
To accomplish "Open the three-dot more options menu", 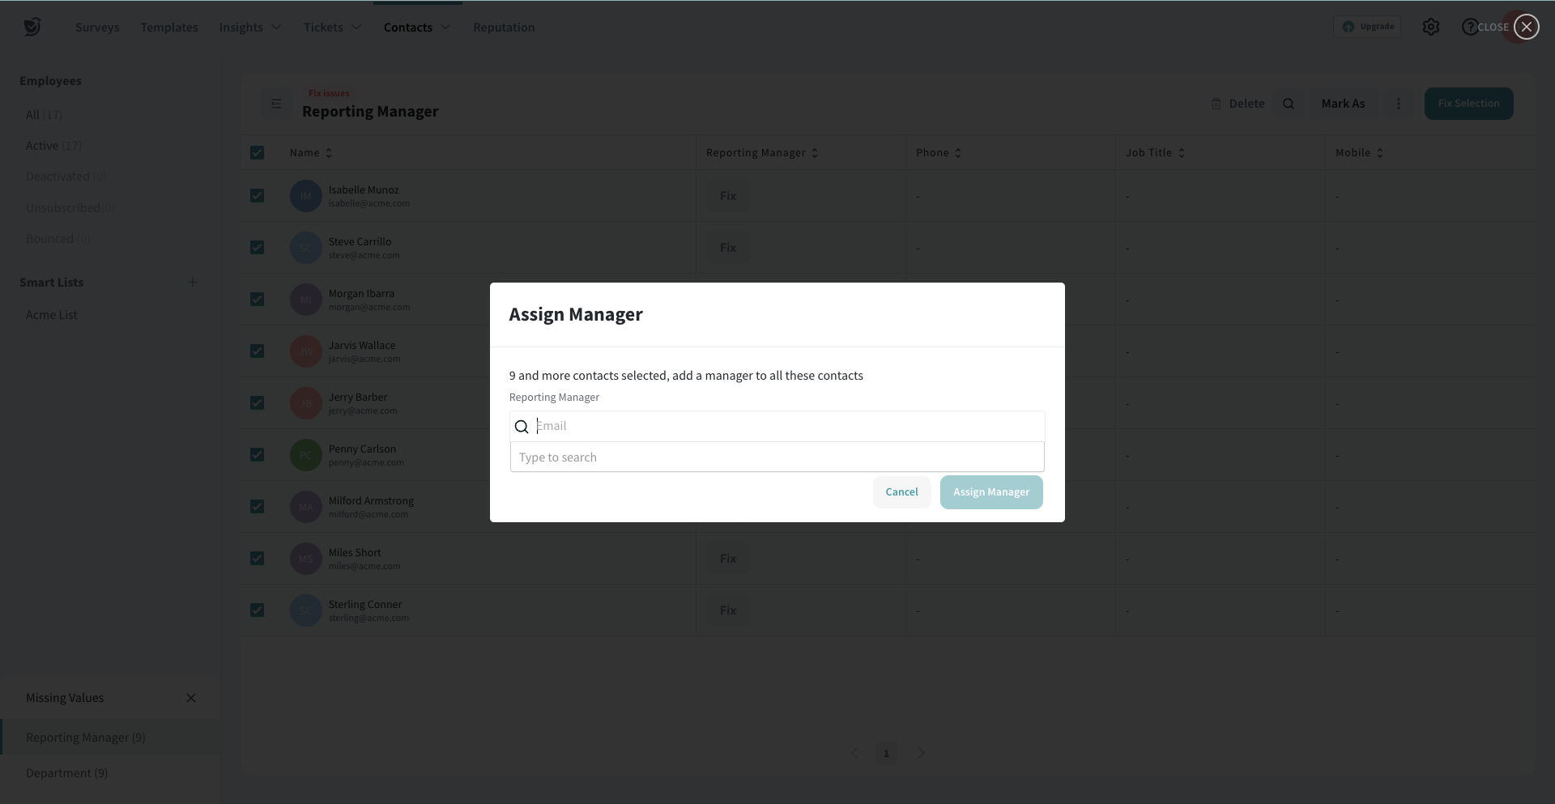I will [x=1398, y=104].
